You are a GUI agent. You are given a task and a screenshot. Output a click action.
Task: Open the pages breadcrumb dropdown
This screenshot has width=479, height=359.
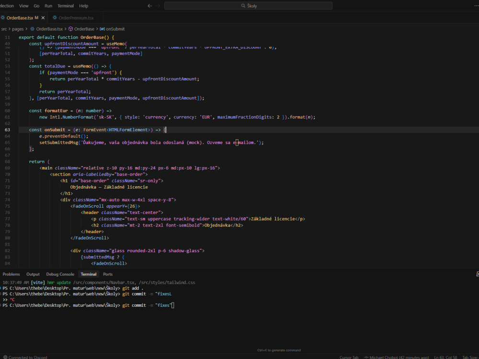pos(19,29)
